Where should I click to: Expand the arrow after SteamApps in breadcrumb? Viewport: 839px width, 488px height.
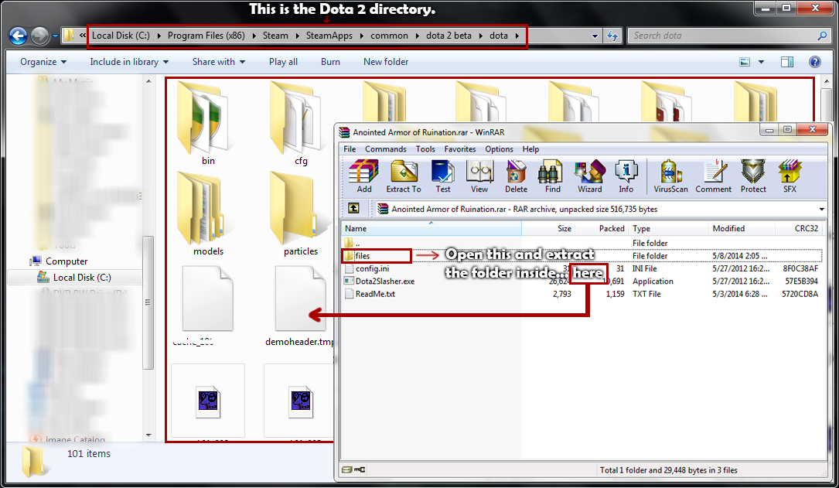pyautogui.click(x=362, y=36)
